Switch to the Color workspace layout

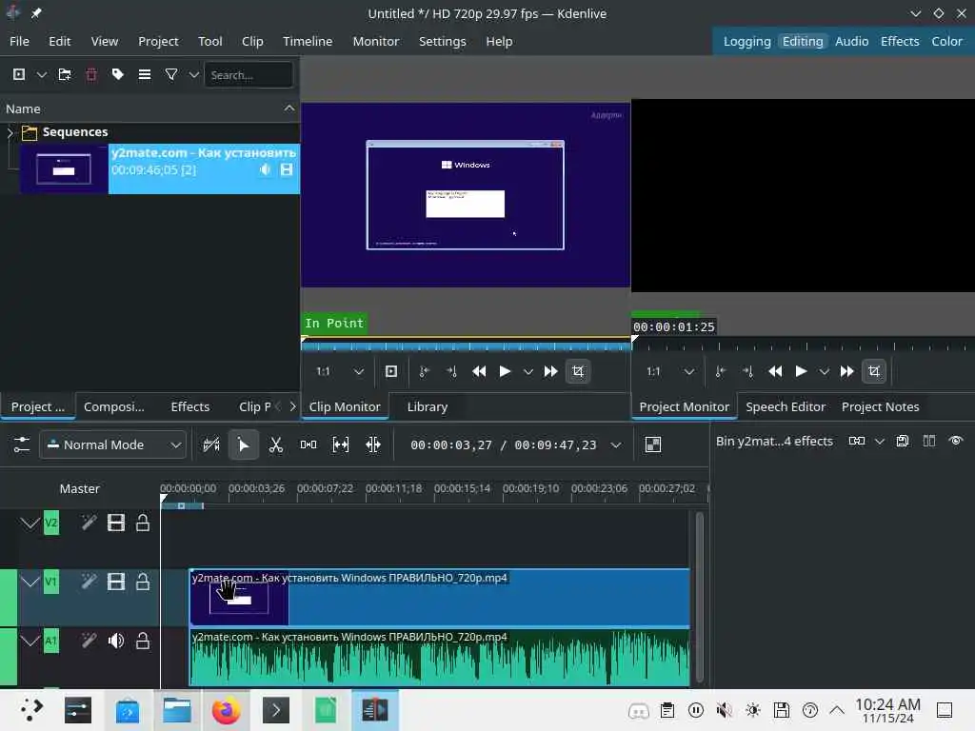(x=946, y=42)
